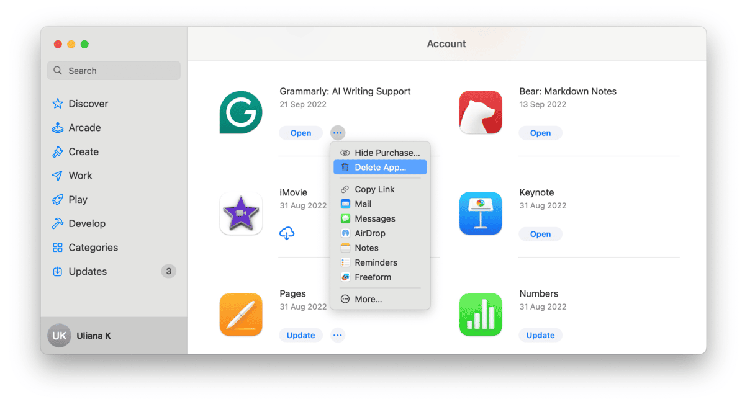755x412 pixels.
Task: Click the Numbers app icon
Action: click(481, 315)
